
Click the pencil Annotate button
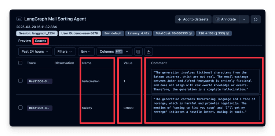pyautogui.click(x=226, y=19)
